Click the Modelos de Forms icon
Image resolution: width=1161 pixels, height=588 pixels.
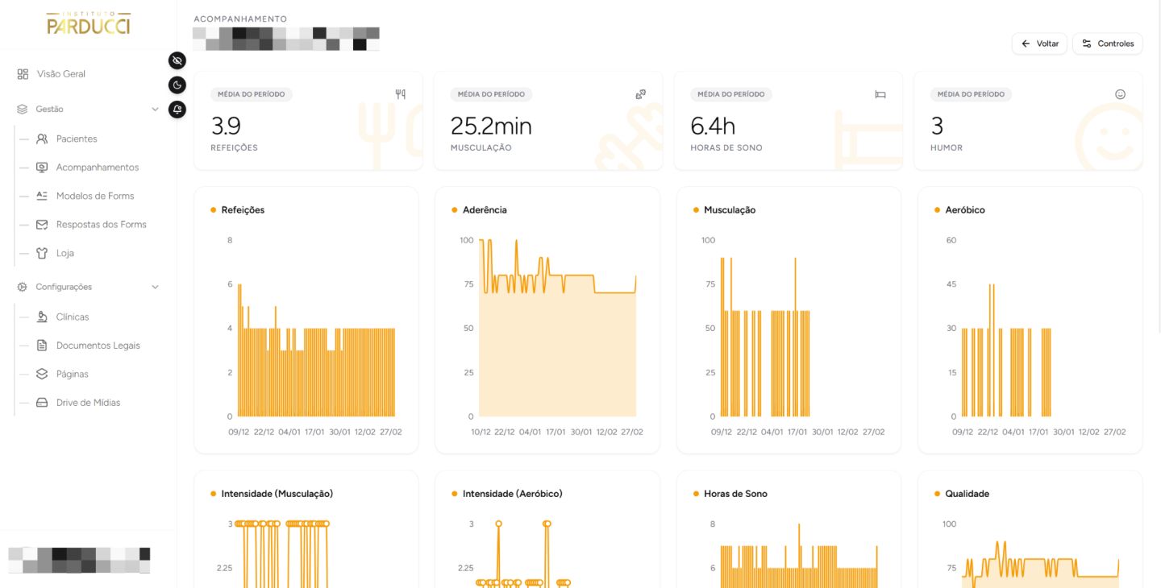pyautogui.click(x=42, y=196)
